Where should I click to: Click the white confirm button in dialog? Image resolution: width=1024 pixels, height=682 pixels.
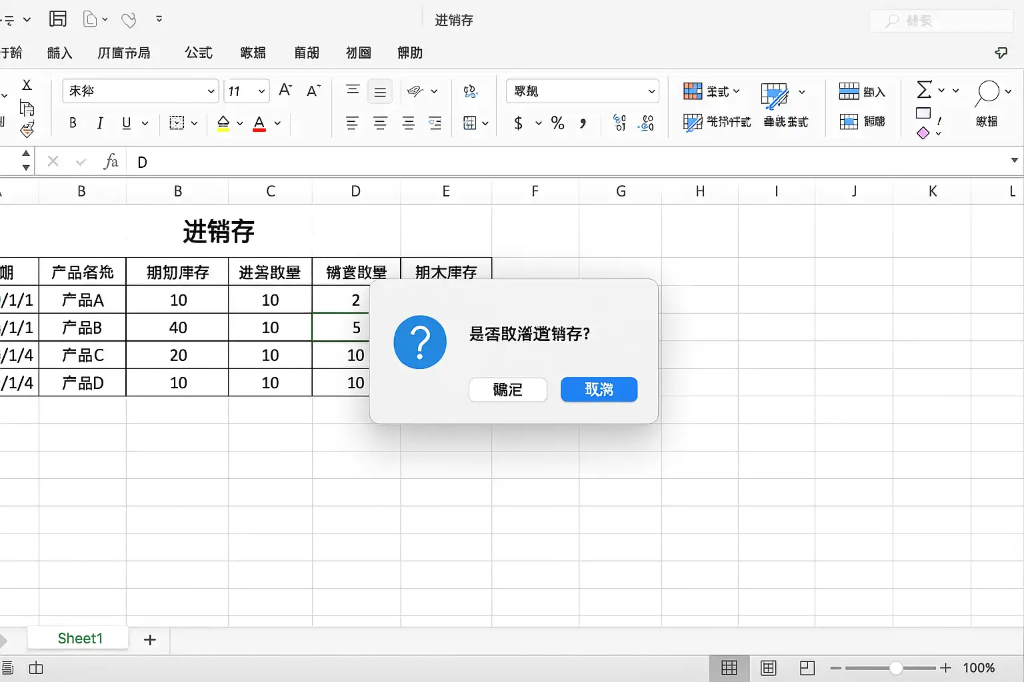(x=507, y=390)
